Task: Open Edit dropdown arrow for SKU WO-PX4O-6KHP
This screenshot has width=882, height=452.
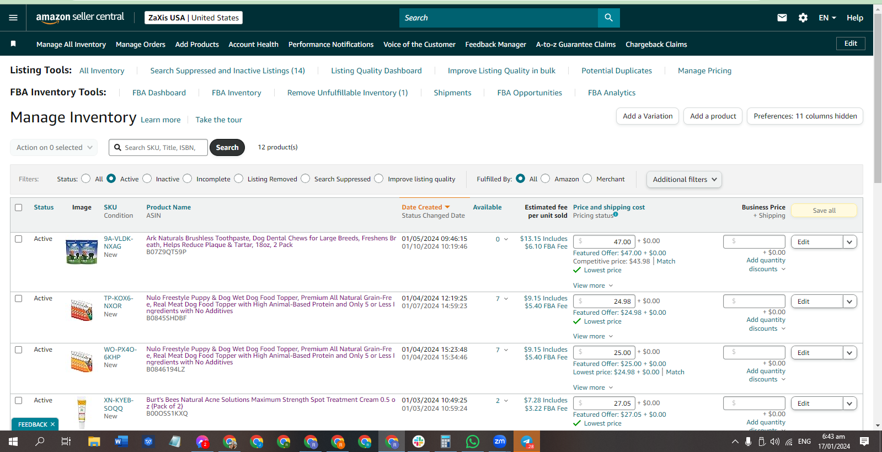Action: (x=850, y=353)
